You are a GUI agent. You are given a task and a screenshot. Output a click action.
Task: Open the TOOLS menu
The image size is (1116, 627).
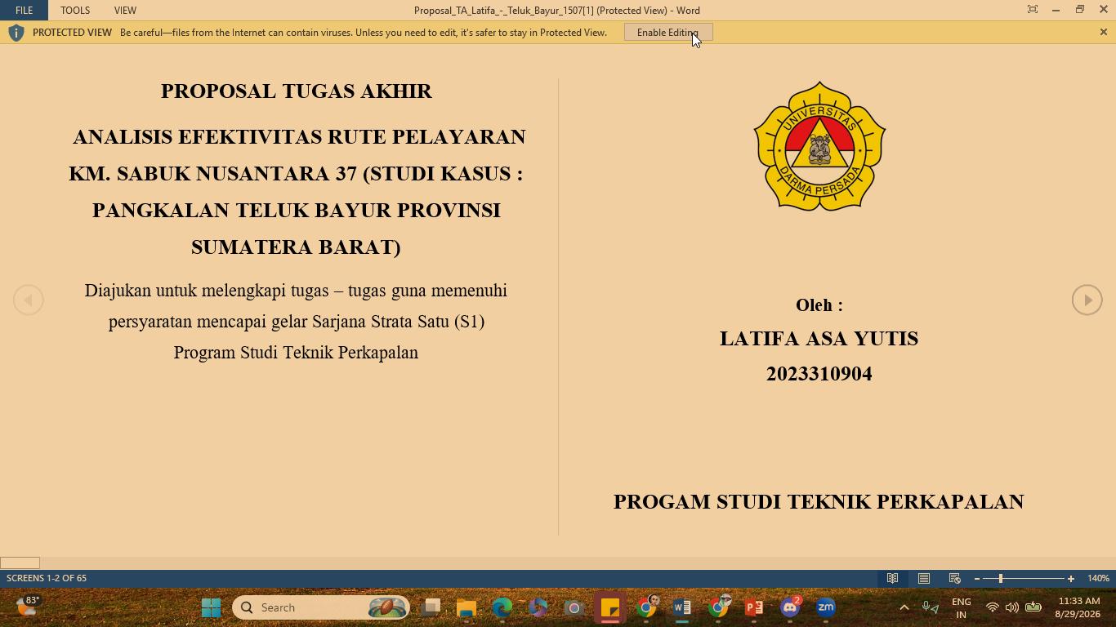75,10
